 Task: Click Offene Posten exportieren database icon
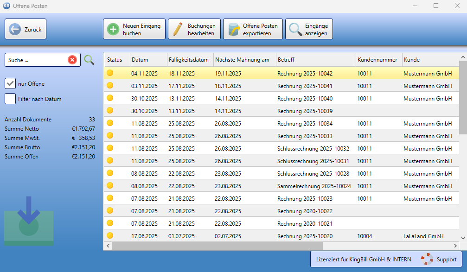click(233, 29)
